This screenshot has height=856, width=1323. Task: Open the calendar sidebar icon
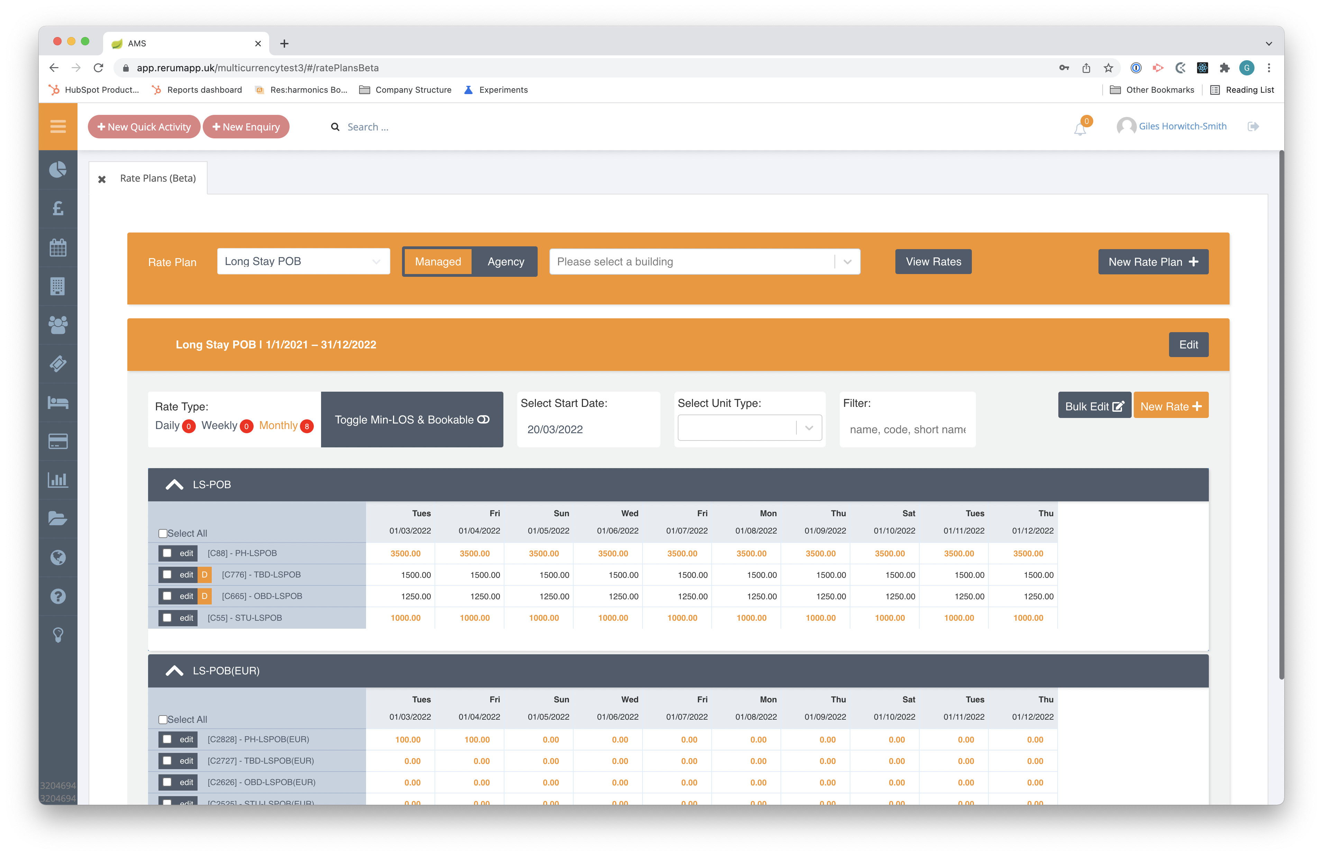[58, 247]
